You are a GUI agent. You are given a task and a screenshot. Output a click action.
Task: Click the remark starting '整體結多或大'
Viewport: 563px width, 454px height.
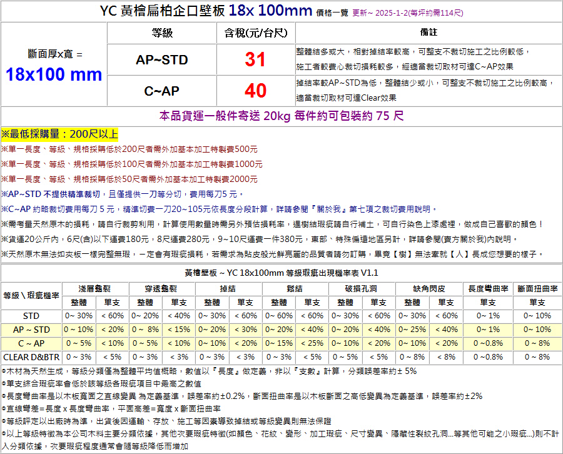pos(413,59)
